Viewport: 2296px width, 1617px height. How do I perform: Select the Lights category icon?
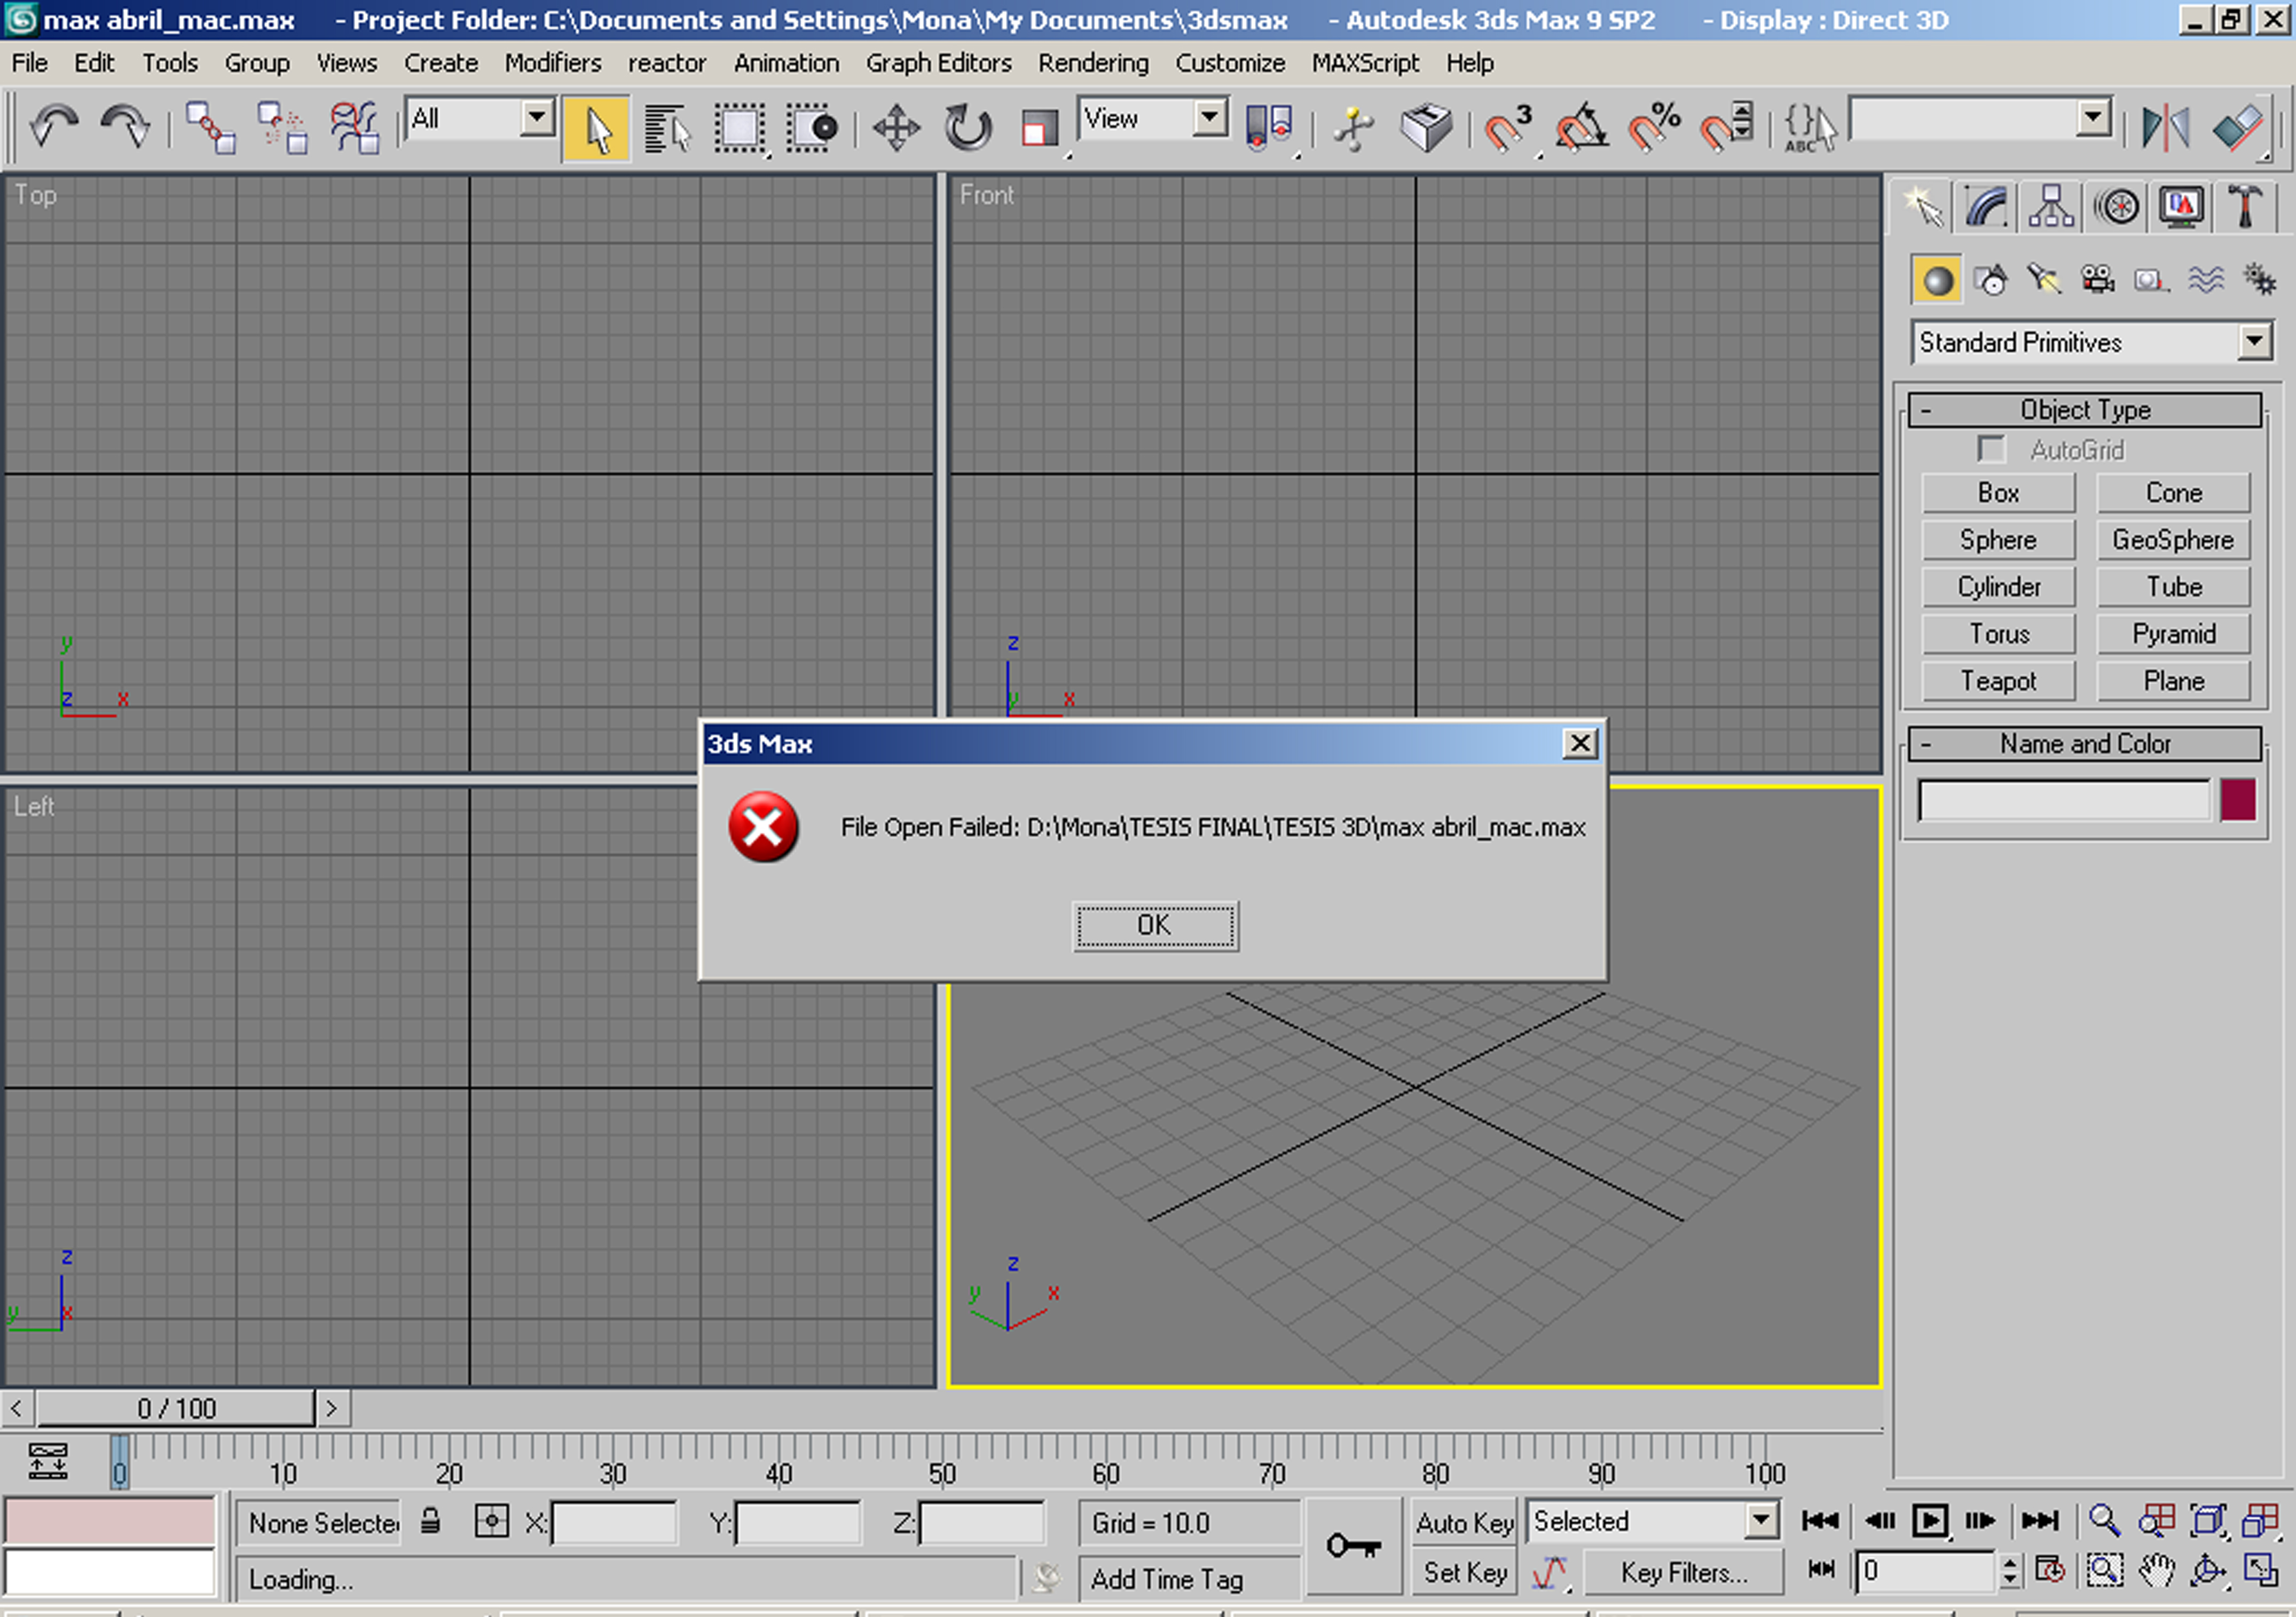click(x=2043, y=280)
